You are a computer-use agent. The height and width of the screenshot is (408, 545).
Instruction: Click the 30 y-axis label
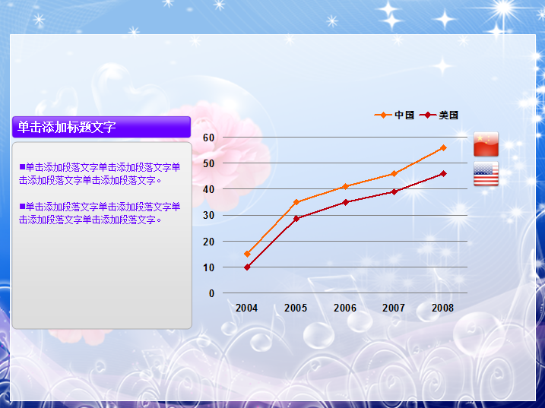pos(208,215)
